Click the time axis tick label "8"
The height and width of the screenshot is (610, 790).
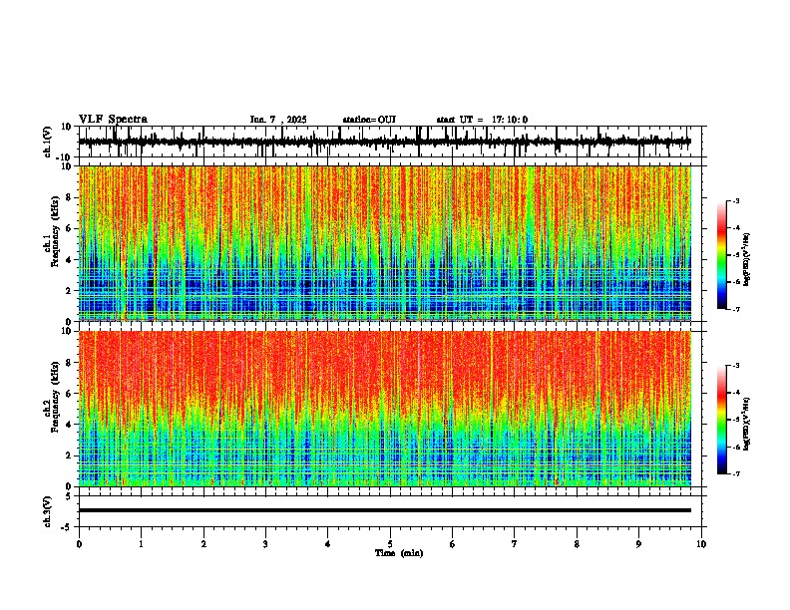click(x=577, y=544)
